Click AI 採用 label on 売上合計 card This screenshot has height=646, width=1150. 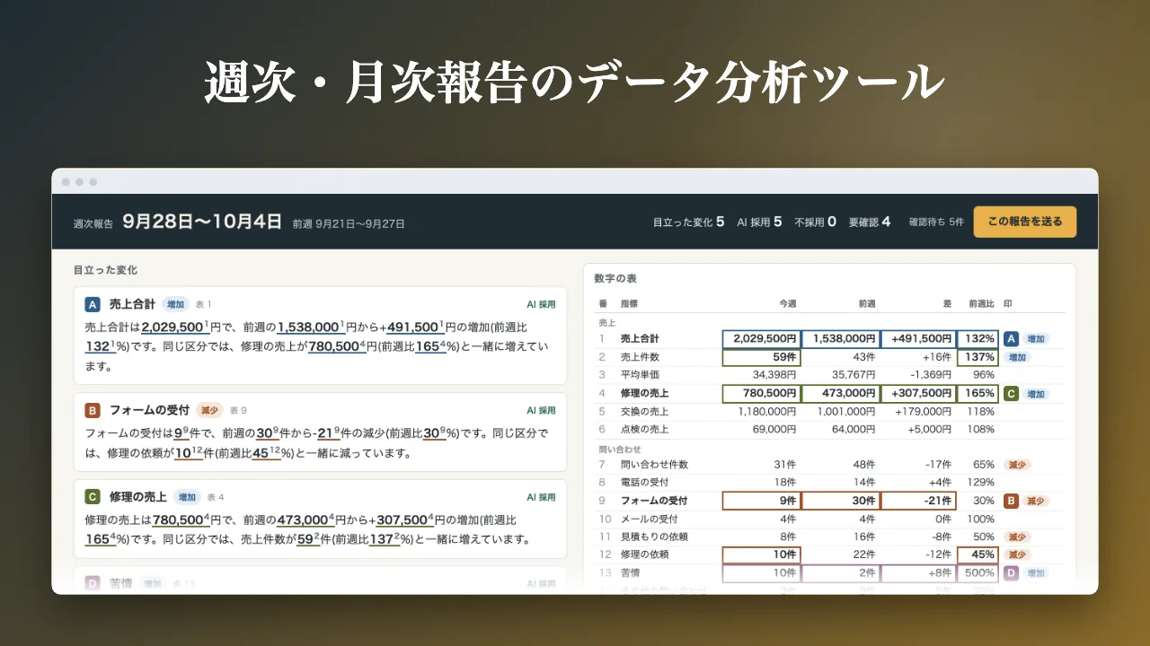pyautogui.click(x=541, y=304)
